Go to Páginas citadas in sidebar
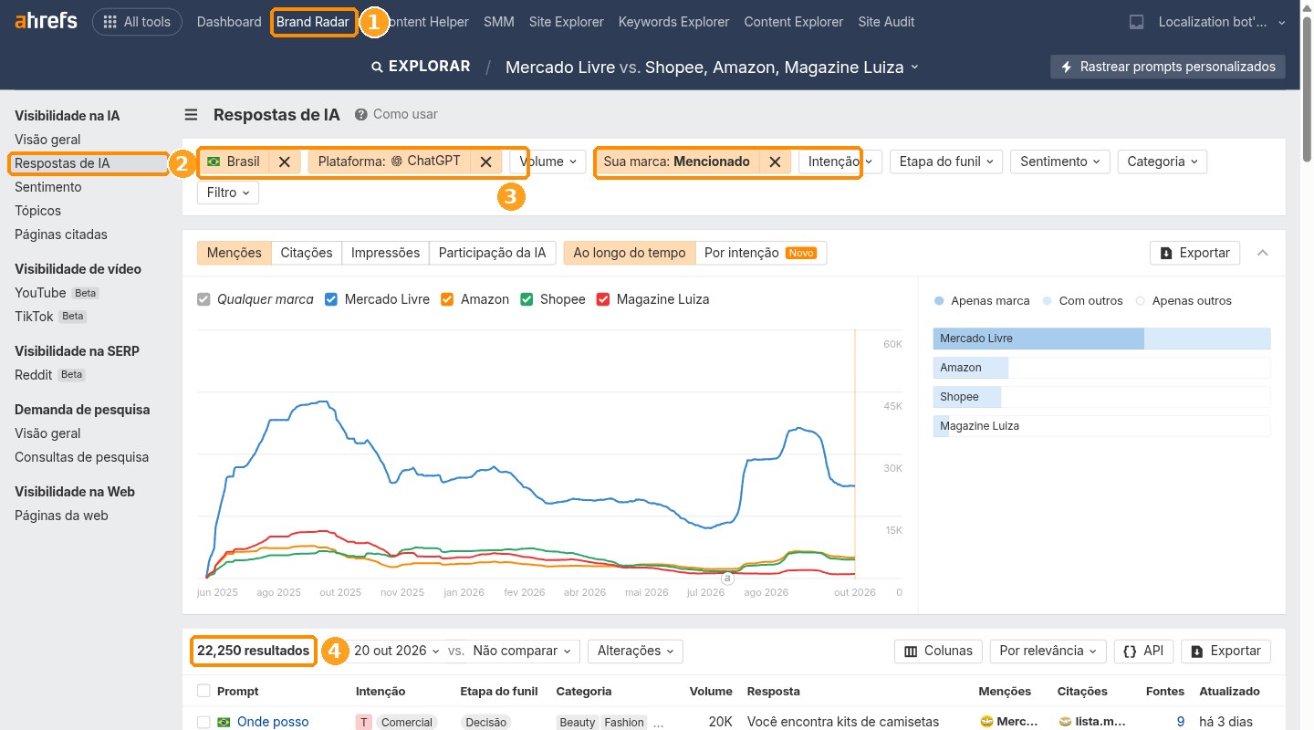This screenshot has height=730, width=1314. (61, 235)
